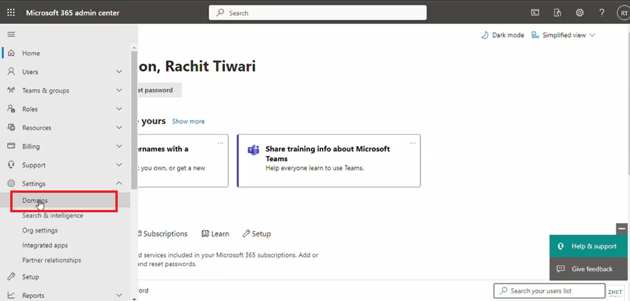Open Org settings in navigation
Viewport: 630px width, 301px height.
40,230
